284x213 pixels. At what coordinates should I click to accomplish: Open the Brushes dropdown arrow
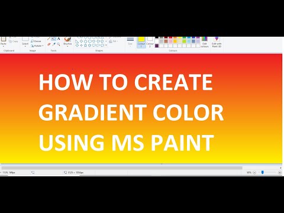67,46
